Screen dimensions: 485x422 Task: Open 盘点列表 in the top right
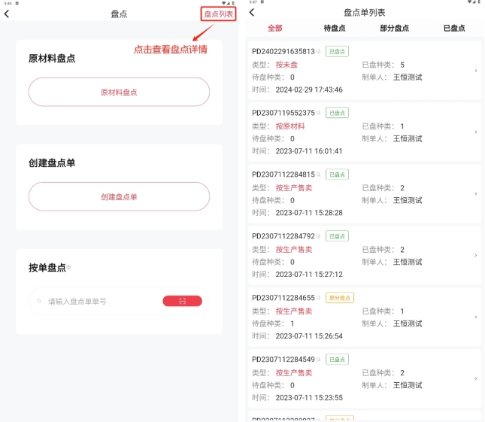coord(218,14)
